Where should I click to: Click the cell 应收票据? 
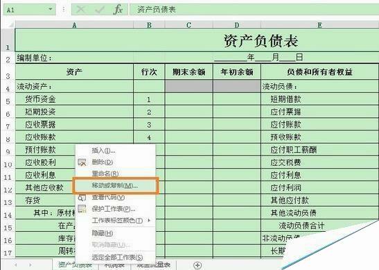pyautogui.click(x=74, y=124)
